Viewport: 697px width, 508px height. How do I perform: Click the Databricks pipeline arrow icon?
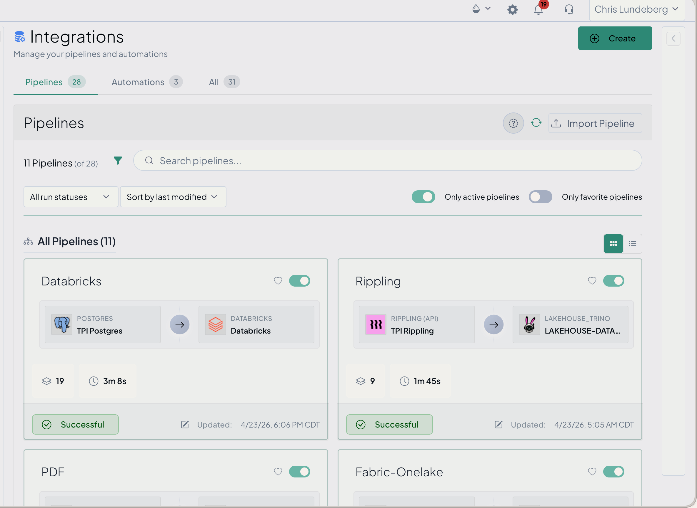[x=180, y=324]
